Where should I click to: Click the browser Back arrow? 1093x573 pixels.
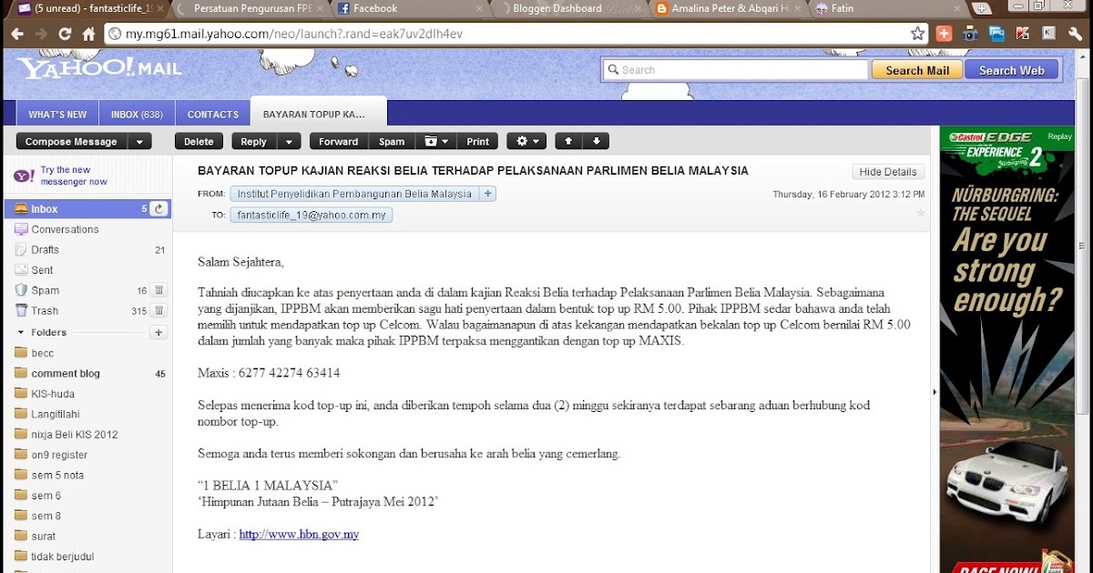[17, 34]
